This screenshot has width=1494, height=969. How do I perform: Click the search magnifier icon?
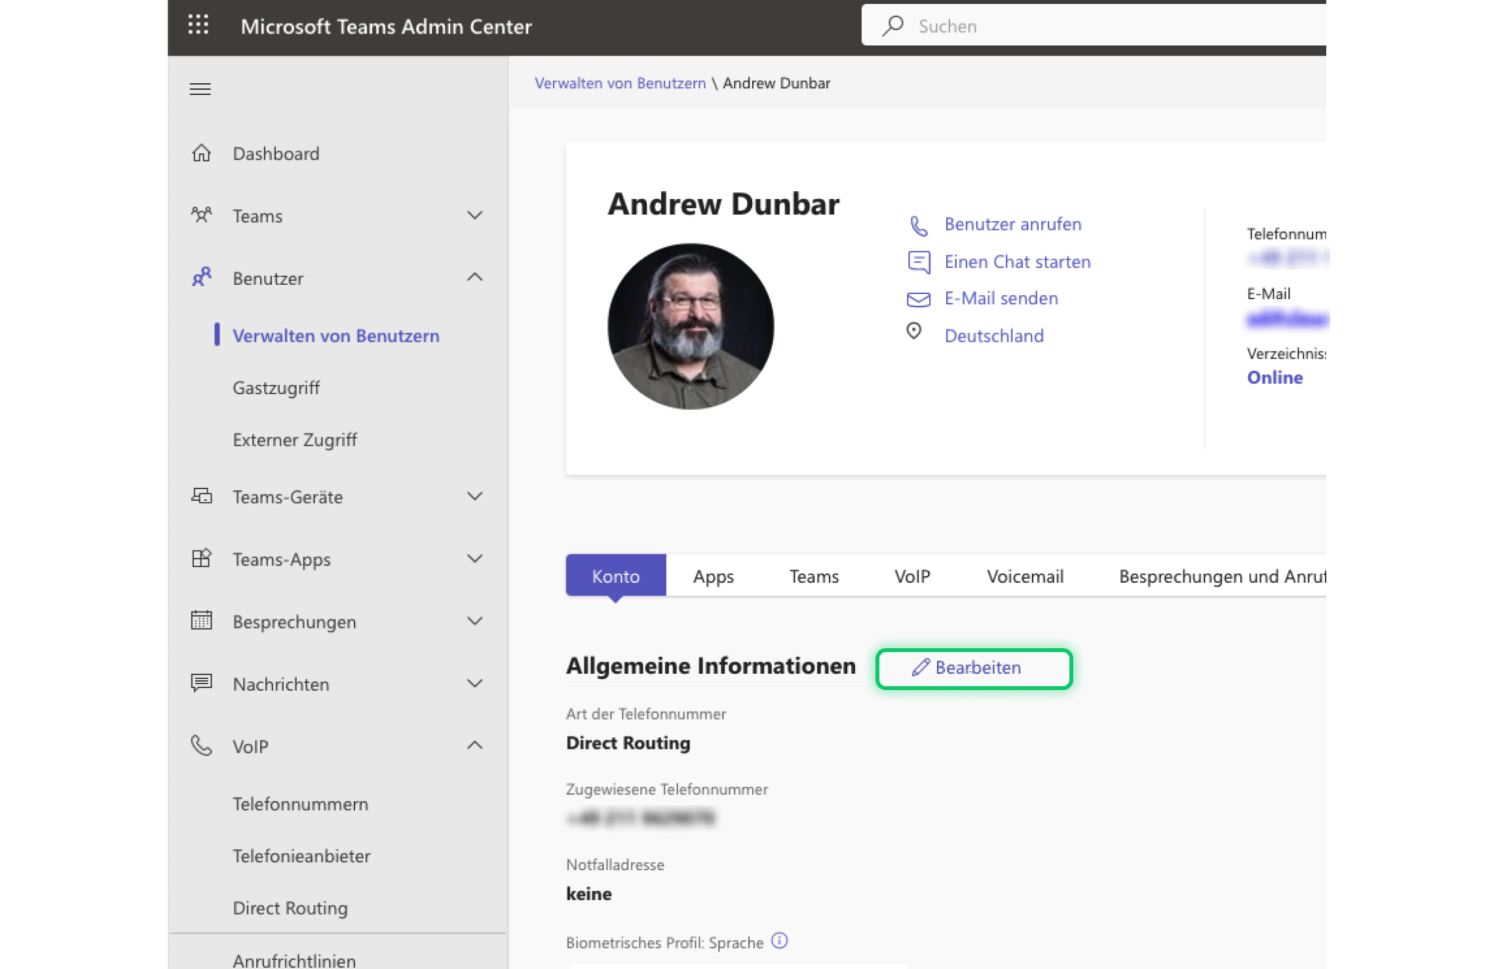pyautogui.click(x=892, y=26)
